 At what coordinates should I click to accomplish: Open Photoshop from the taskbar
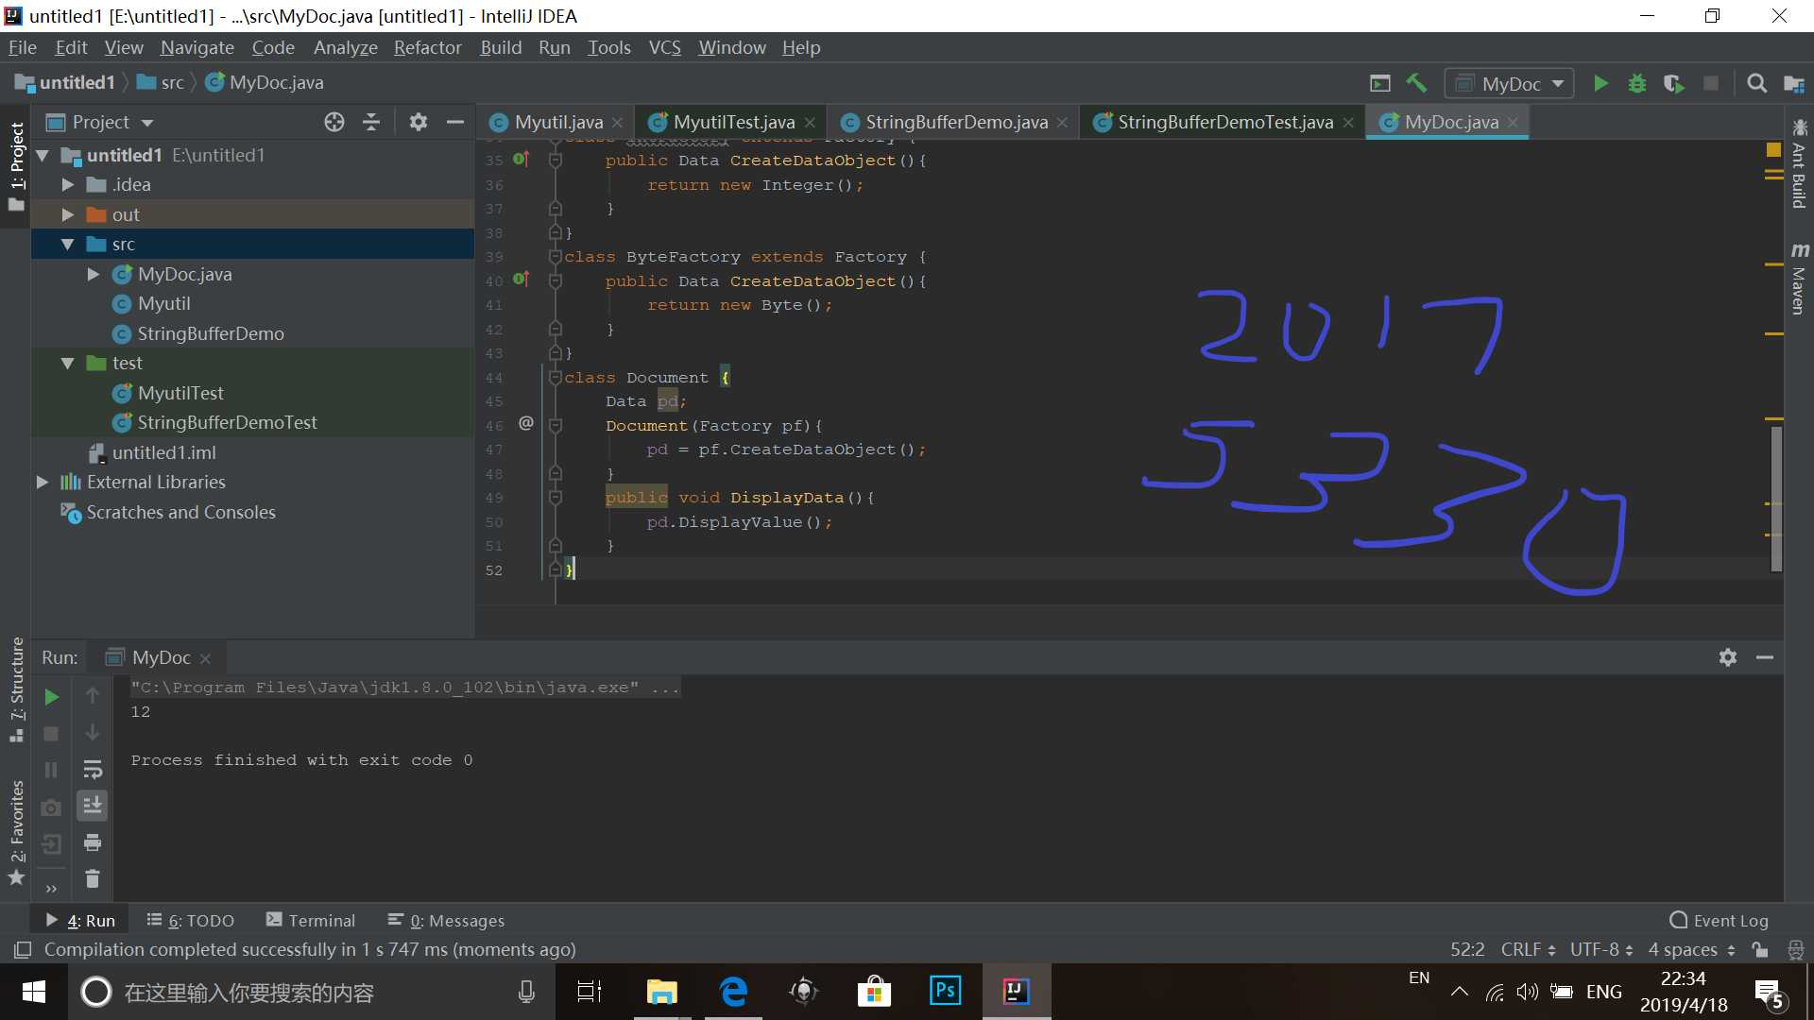click(945, 991)
